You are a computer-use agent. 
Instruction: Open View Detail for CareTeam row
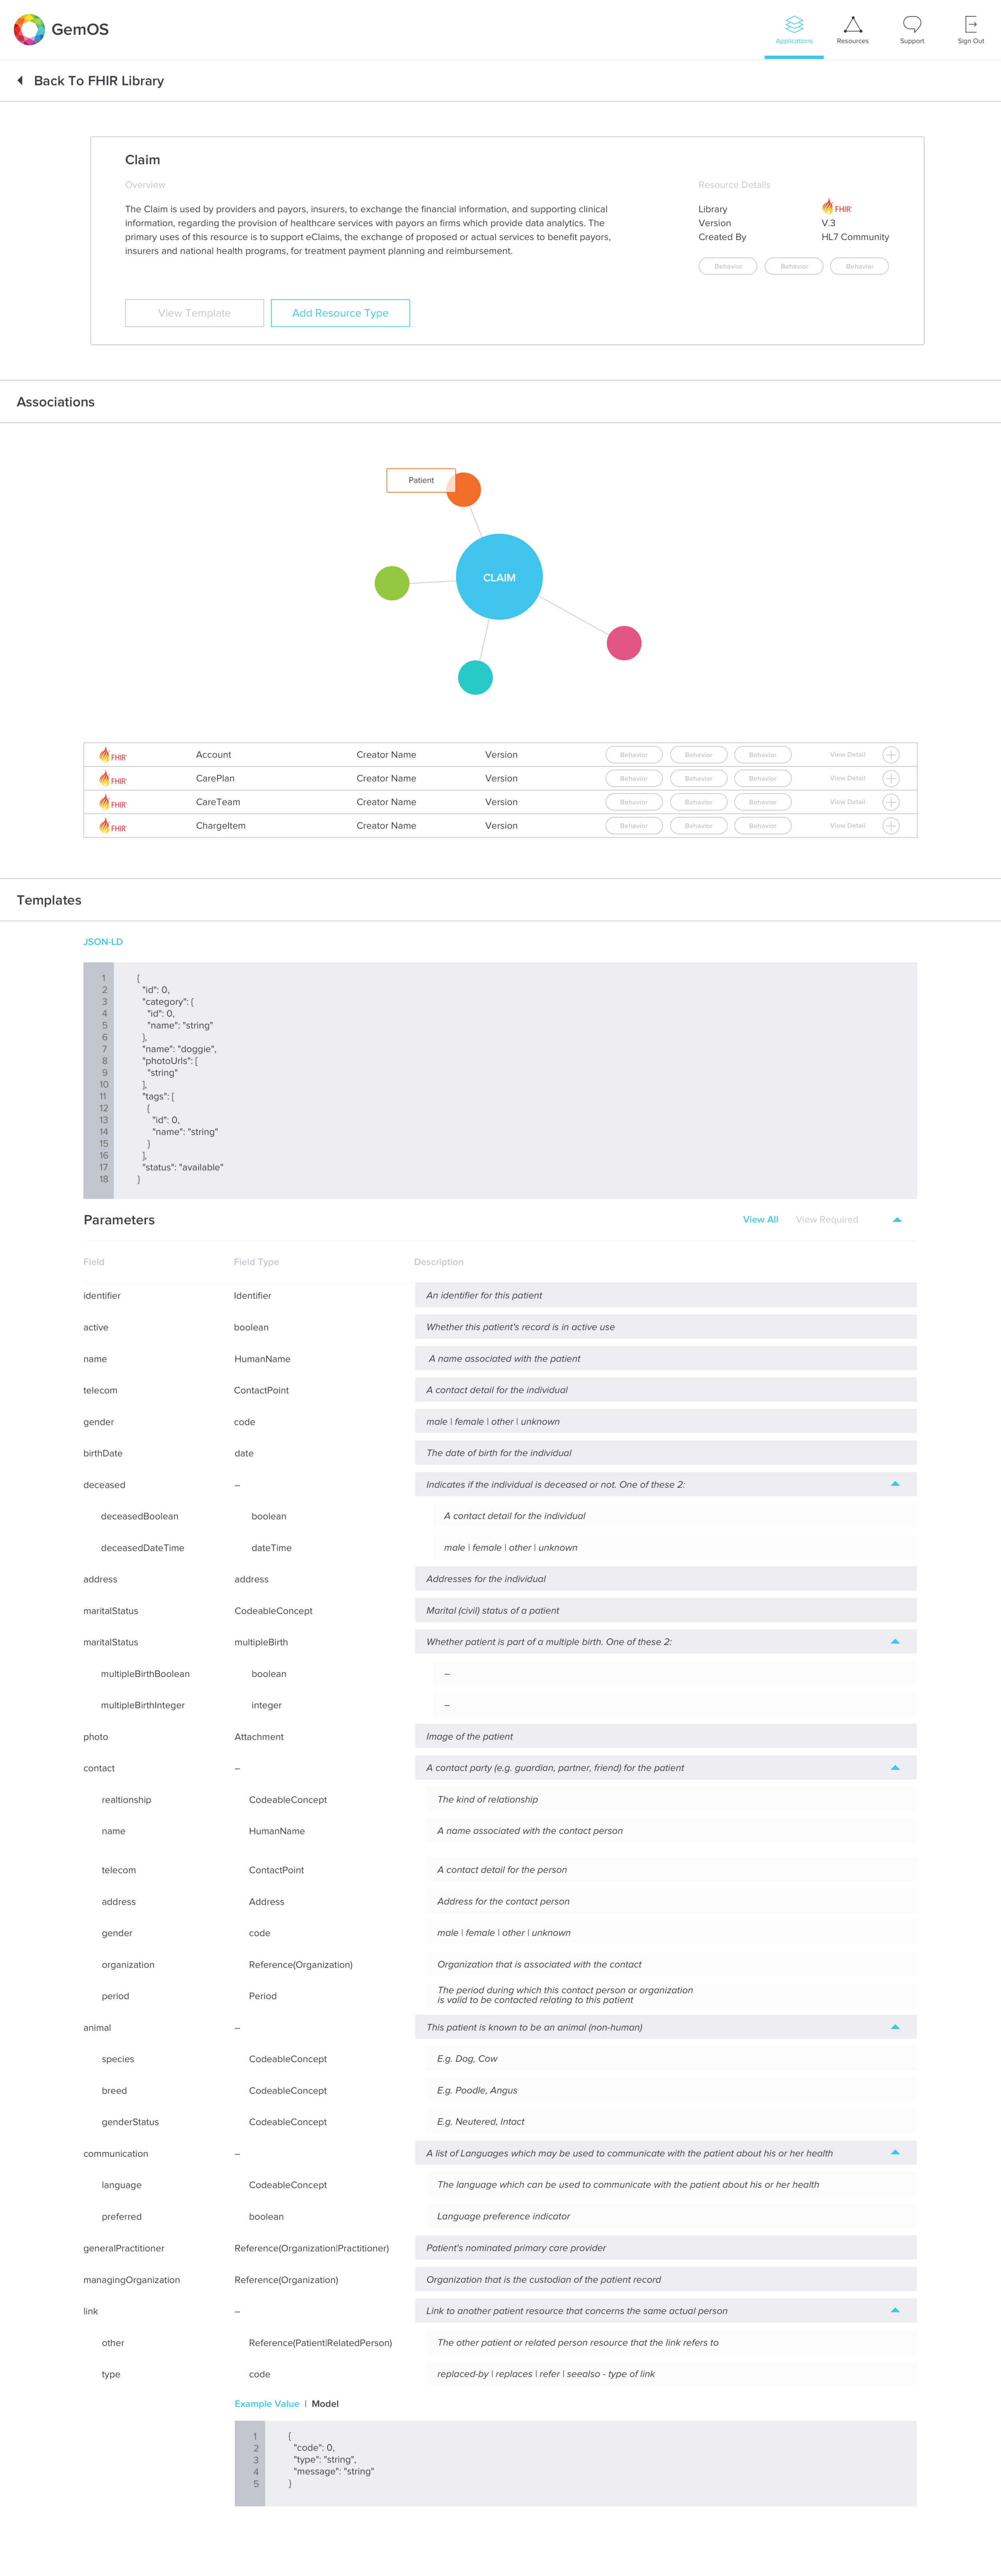pyautogui.click(x=847, y=802)
